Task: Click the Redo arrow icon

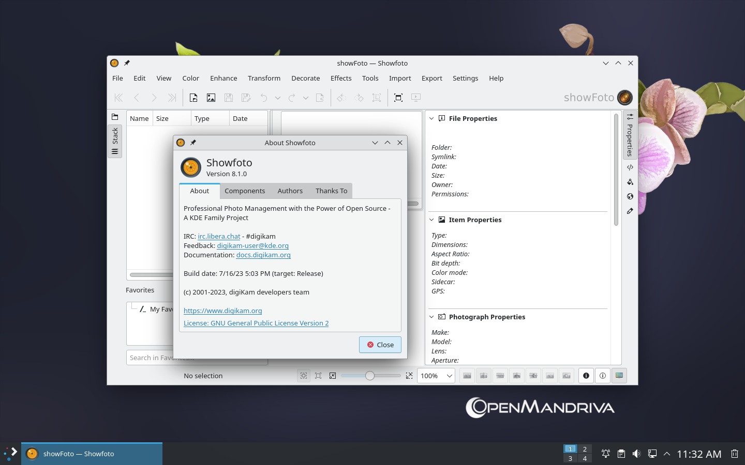Action: coord(292,98)
